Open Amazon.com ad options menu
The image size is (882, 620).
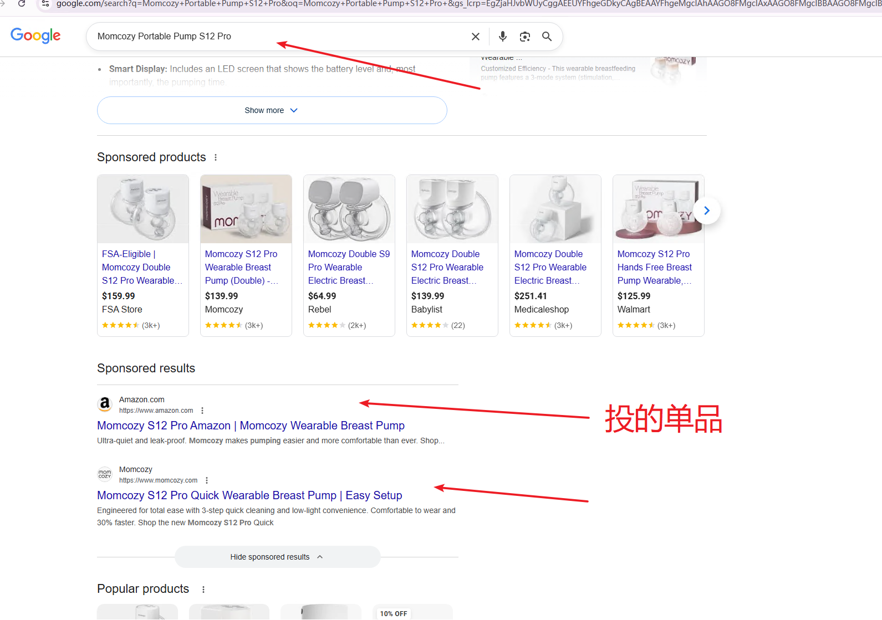(x=202, y=411)
